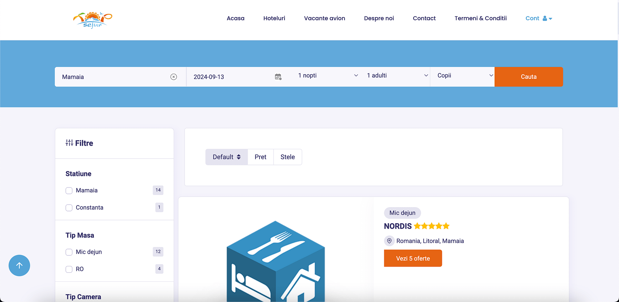Check the Mamaia statiune checkbox

(69, 190)
